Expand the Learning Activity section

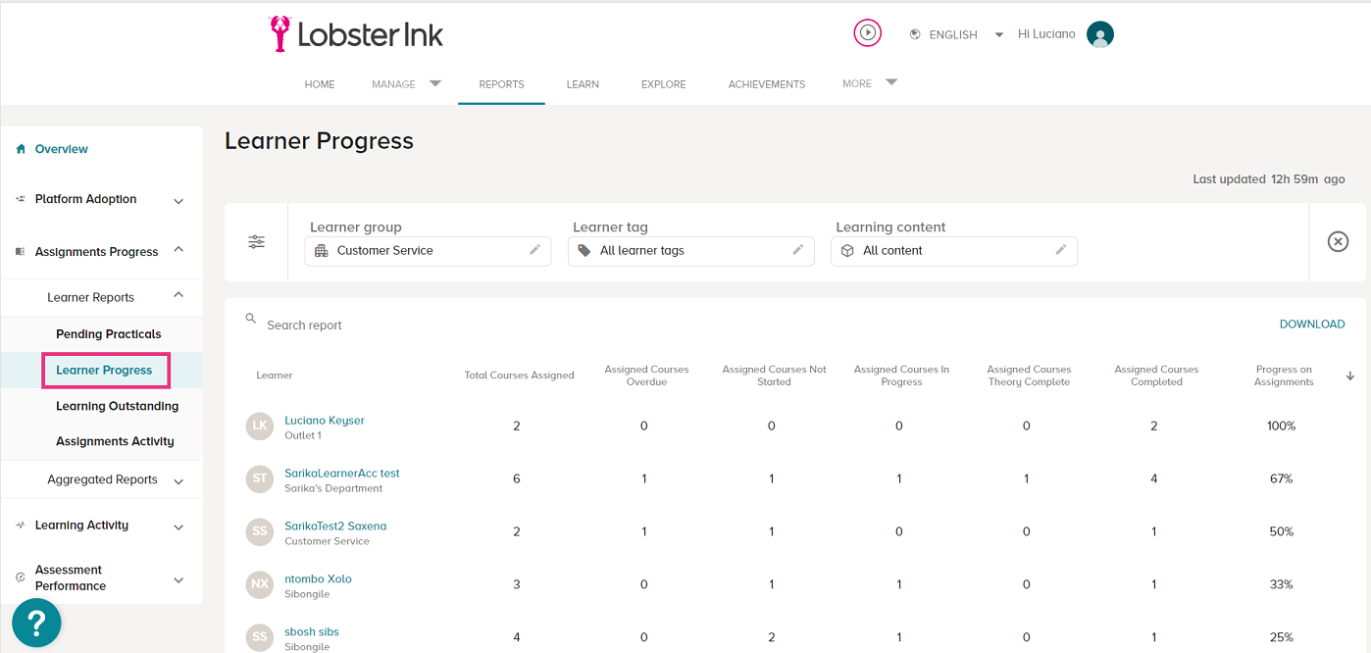pyautogui.click(x=178, y=527)
